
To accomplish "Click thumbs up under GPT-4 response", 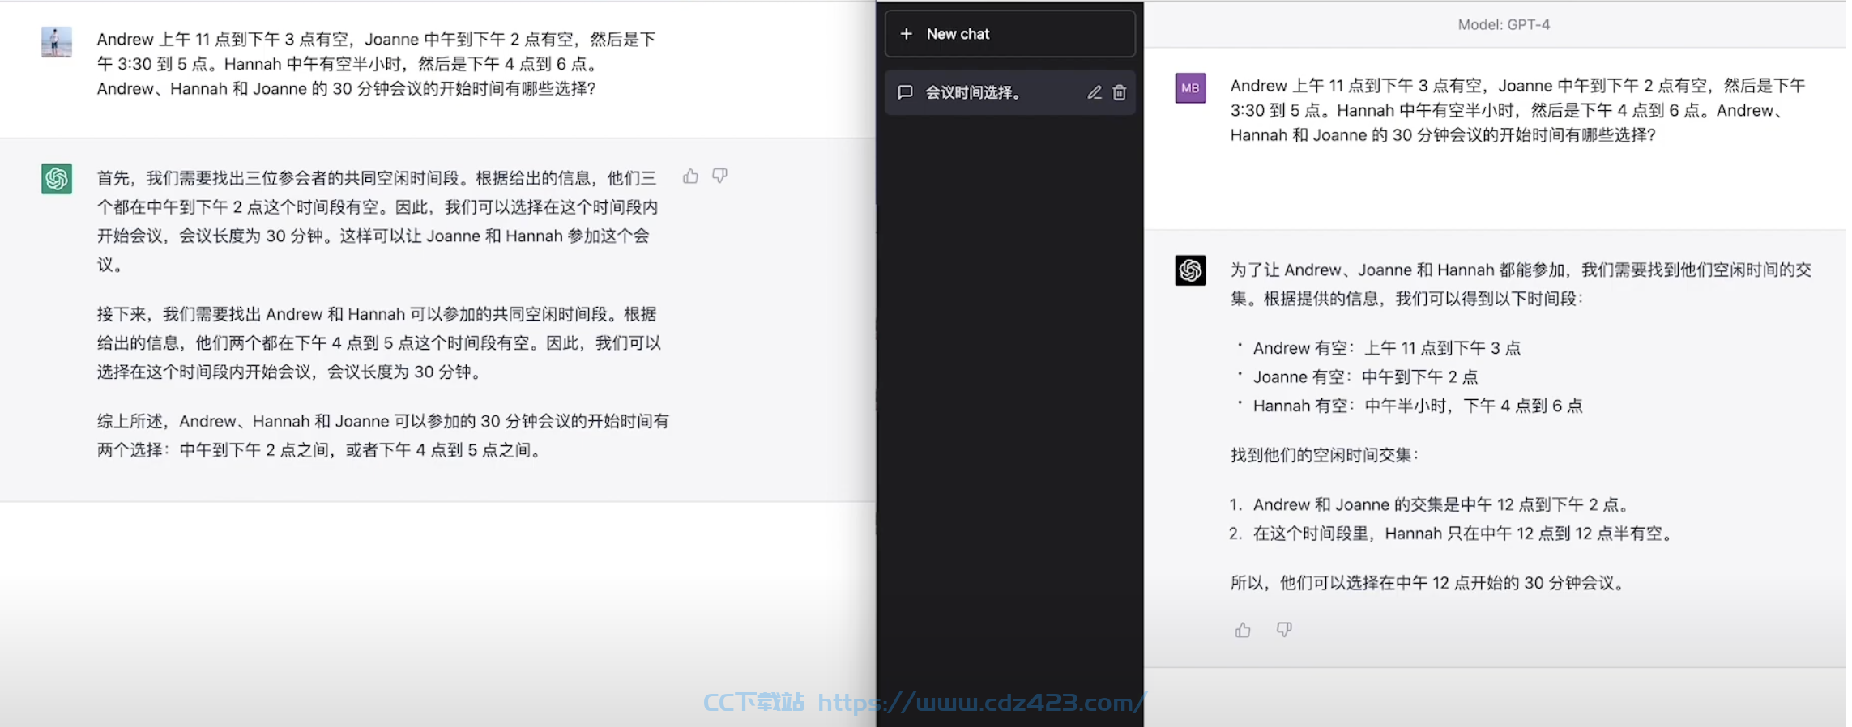I will [1243, 630].
